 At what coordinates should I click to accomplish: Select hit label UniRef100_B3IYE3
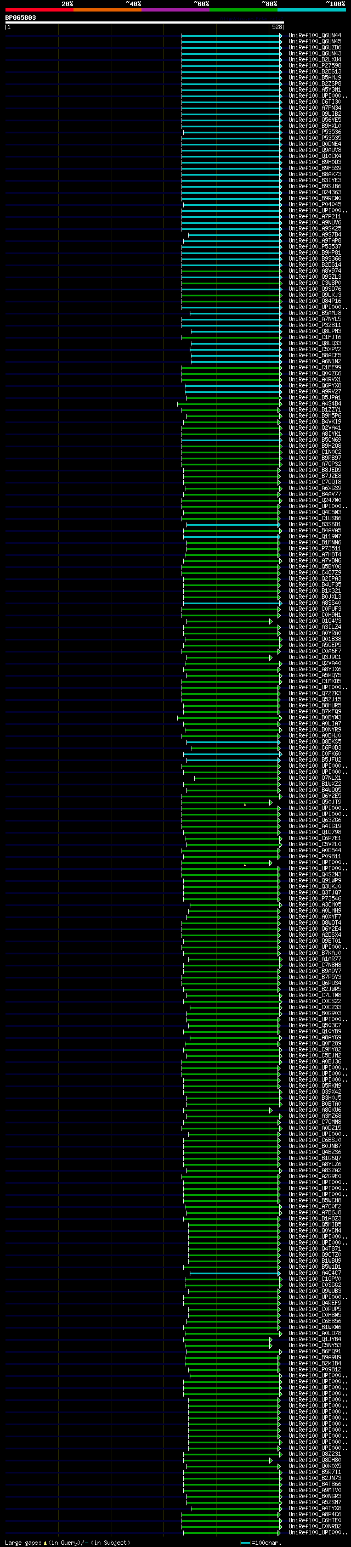click(315, 180)
